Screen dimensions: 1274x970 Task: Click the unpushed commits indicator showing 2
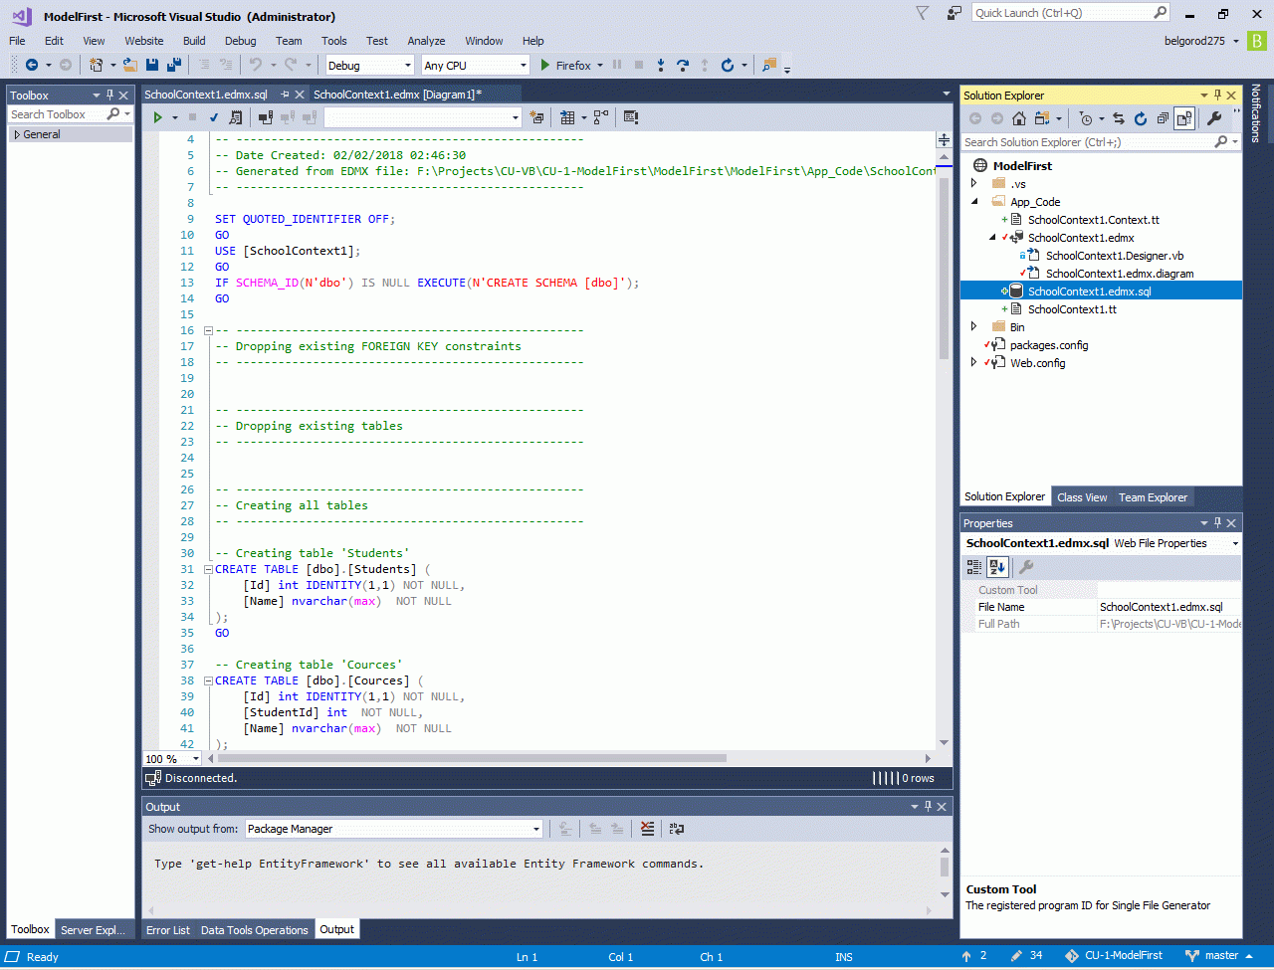(973, 956)
